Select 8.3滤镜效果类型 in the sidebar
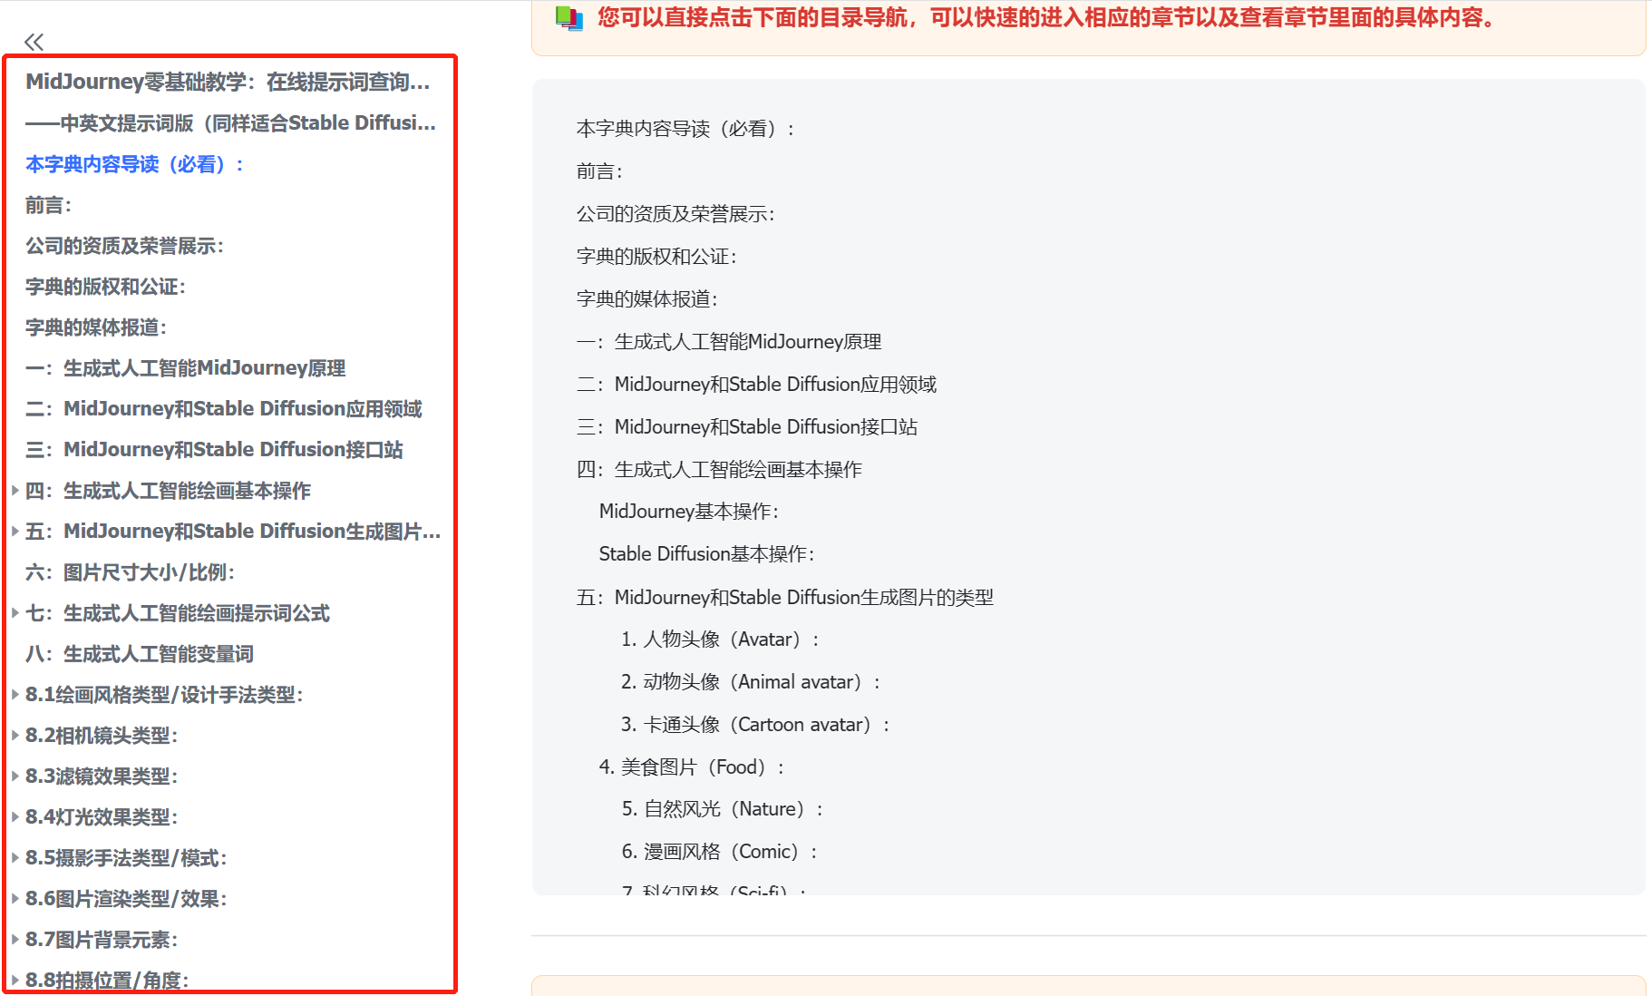Viewport: 1652px width, 996px height. pos(102,776)
